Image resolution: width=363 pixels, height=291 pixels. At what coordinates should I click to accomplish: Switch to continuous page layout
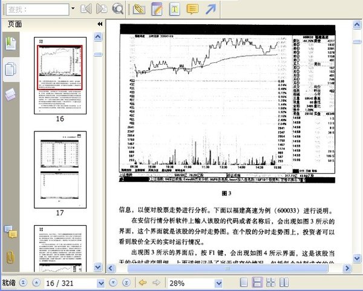(257, 283)
